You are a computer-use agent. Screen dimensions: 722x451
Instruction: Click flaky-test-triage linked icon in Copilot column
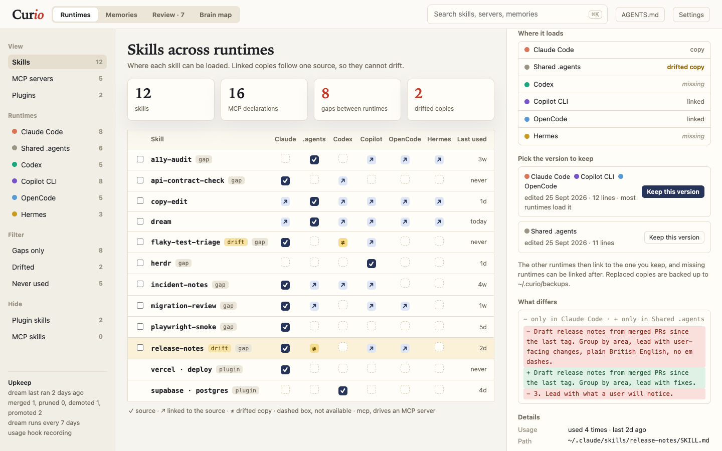click(372, 243)
